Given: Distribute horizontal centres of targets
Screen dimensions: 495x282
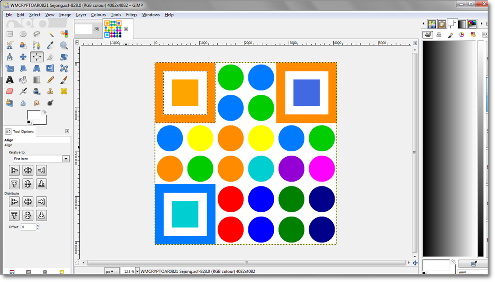Looking at the screenshot, I should pyautogui.click(x=28, y=202).
